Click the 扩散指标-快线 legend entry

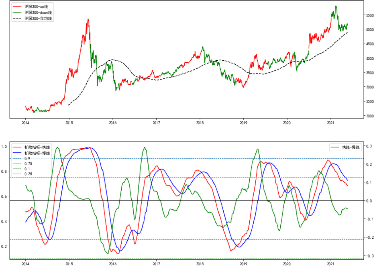[x=37, y=147]
